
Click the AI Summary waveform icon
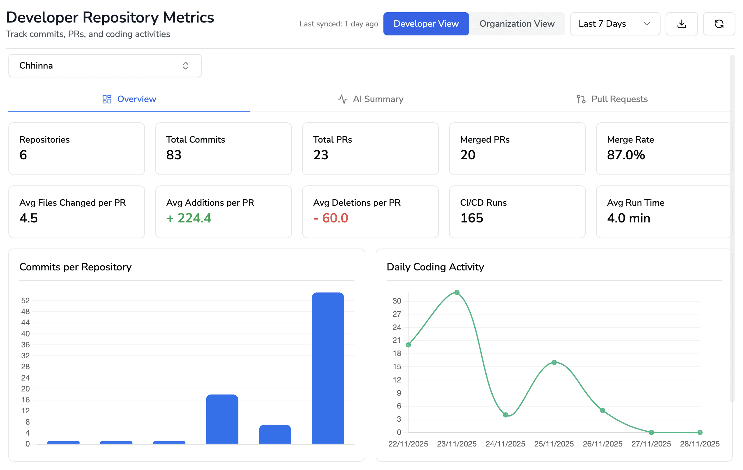342,99
